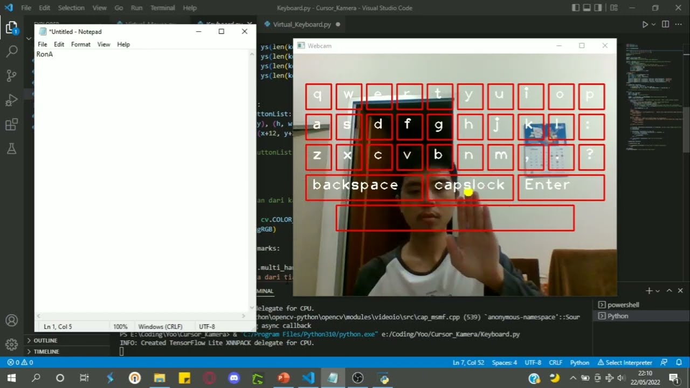Viewport: 690px width, 388px height.
Task: Open the feedback icon in status bar
Action: click(x=664, y=363)
